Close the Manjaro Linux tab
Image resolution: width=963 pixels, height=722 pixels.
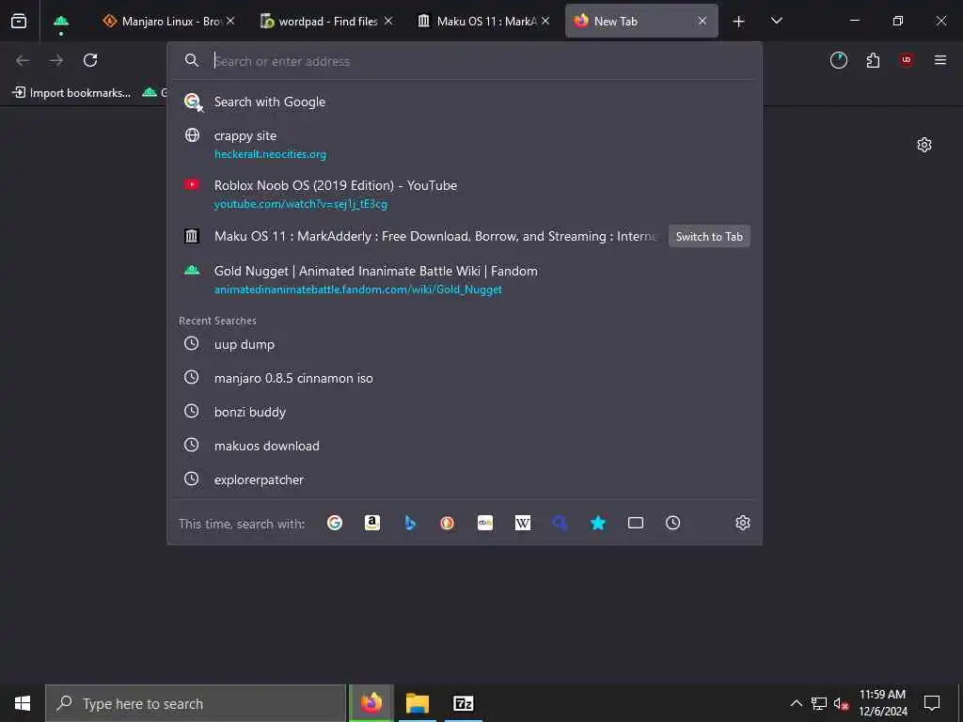point(230,21)
